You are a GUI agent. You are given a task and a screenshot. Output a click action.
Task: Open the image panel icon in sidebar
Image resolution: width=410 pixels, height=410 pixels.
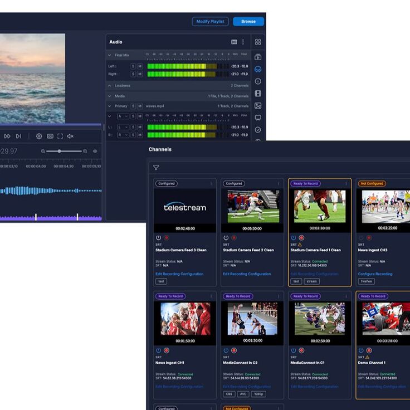pyautogui.click(x=258, y=105)
